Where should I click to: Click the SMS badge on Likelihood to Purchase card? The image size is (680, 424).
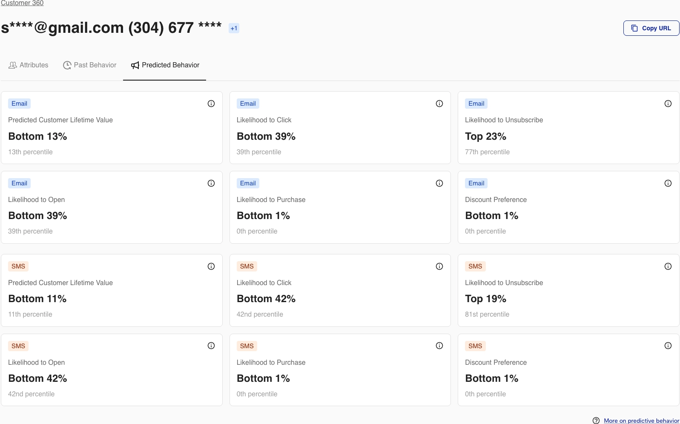247,346
